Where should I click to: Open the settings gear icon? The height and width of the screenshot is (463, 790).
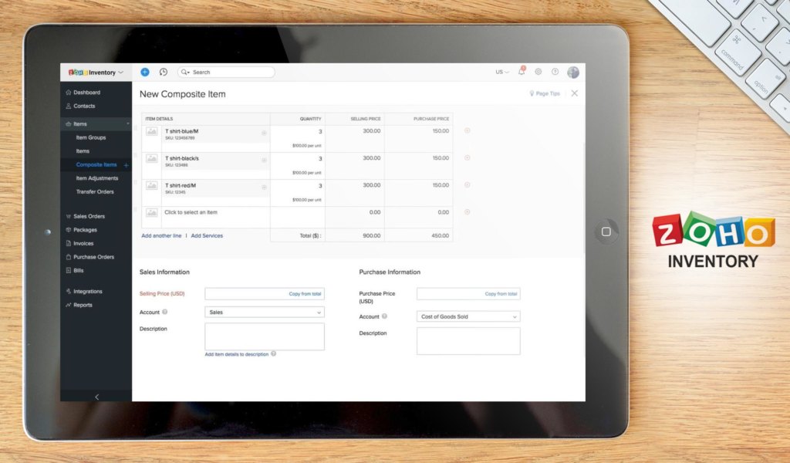point(539,72)
